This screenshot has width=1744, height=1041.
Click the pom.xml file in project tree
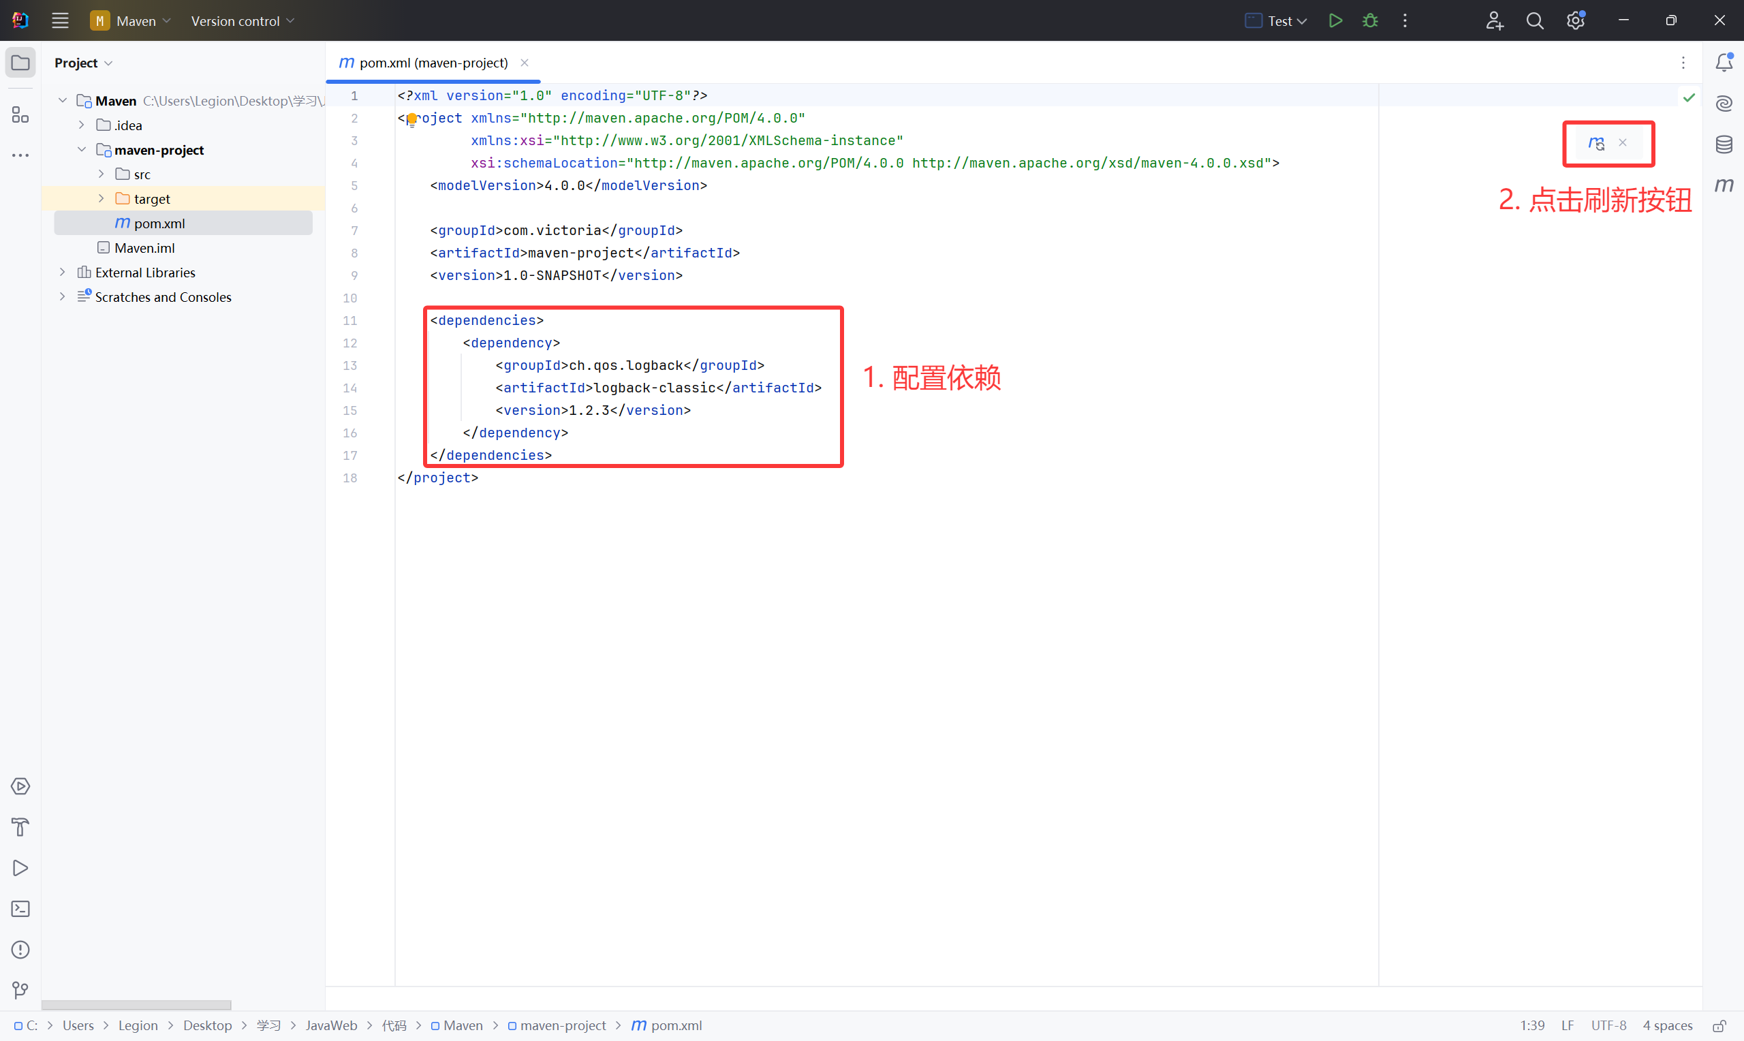[x=160, y=222]
